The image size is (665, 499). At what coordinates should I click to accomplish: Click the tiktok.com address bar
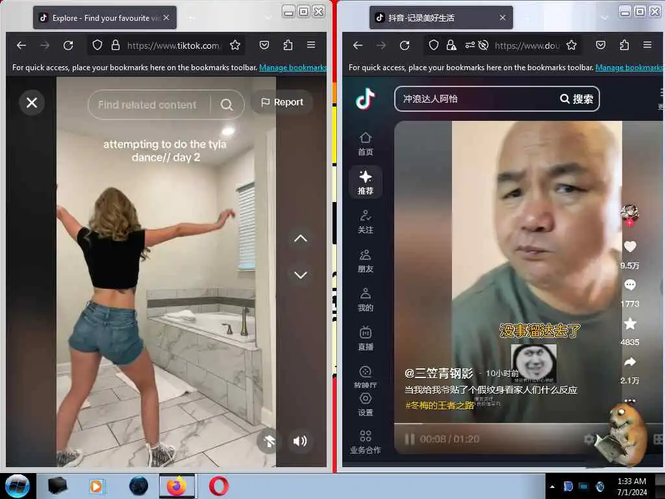coord(173,45)
